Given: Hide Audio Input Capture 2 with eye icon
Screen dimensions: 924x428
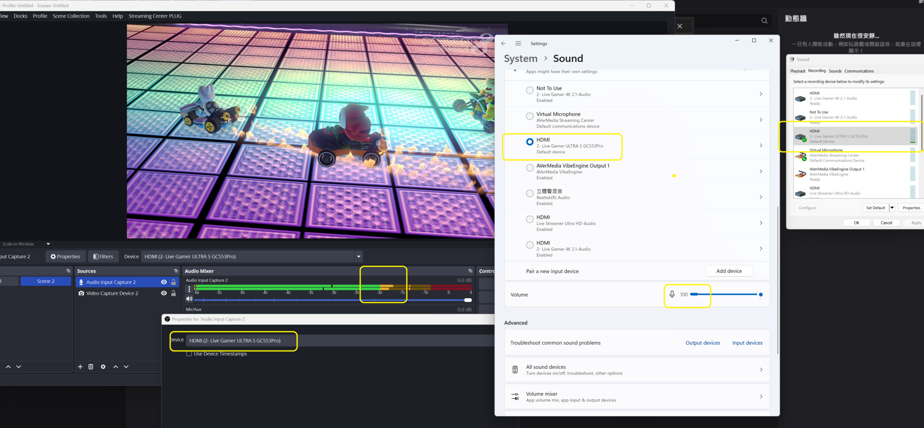Looking at the screenshot, I should pos(164,282).
